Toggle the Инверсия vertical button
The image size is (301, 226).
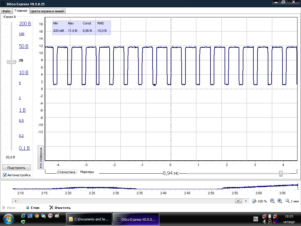[x=41, y=157]
